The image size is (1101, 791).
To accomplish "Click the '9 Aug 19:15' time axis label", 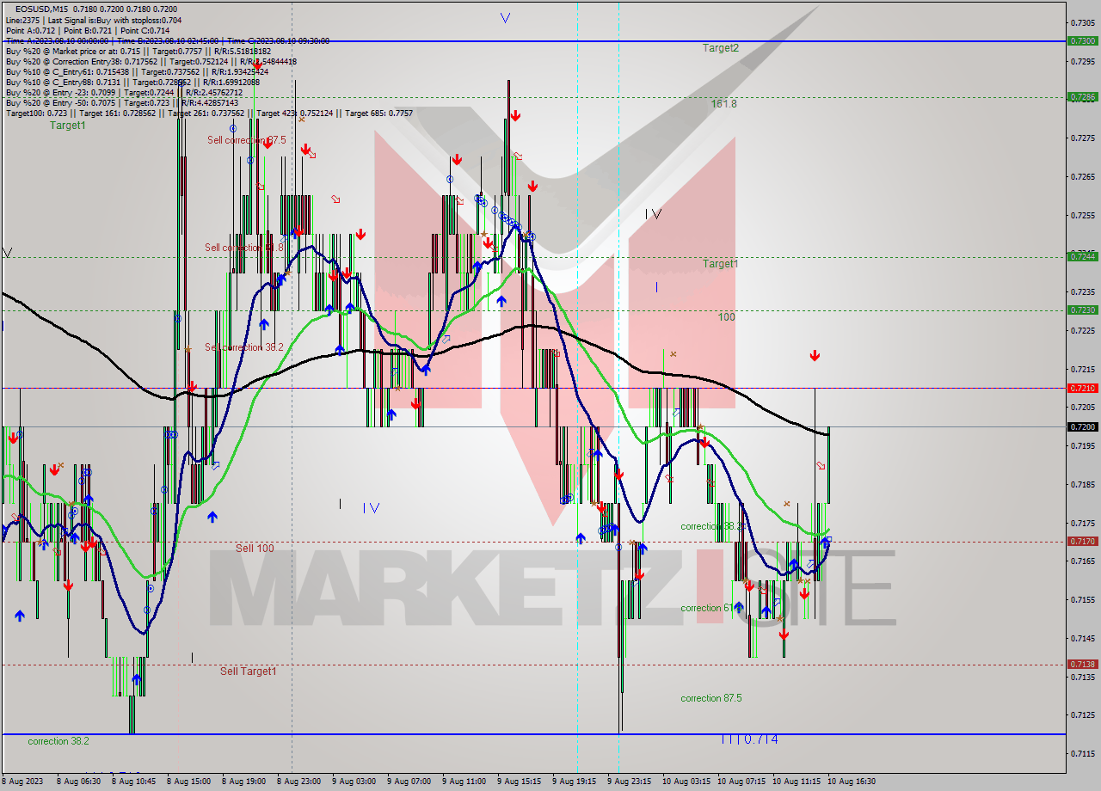I will (x=574, y=782).
